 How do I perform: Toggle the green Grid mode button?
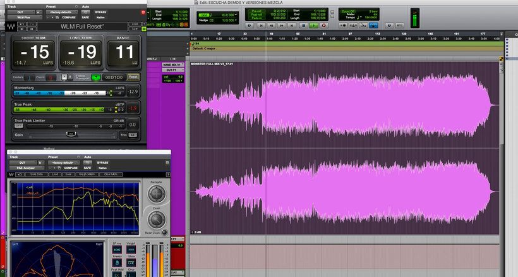tap(204, 15)
